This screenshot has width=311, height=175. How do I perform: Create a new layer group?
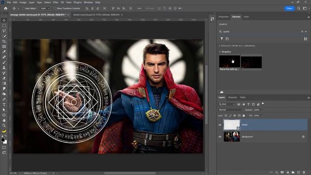(293, 173)
